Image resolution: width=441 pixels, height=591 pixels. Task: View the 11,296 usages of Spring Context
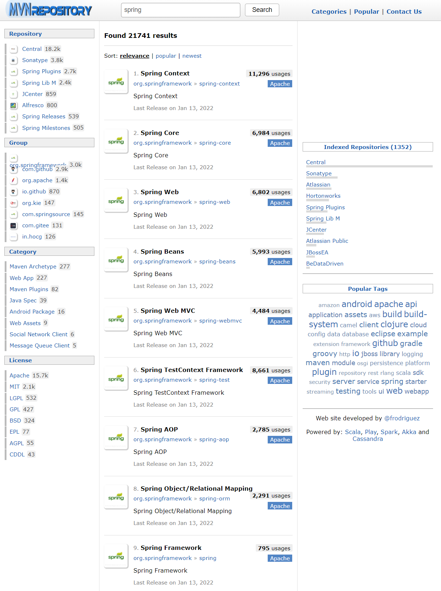[x=269, y=74]
